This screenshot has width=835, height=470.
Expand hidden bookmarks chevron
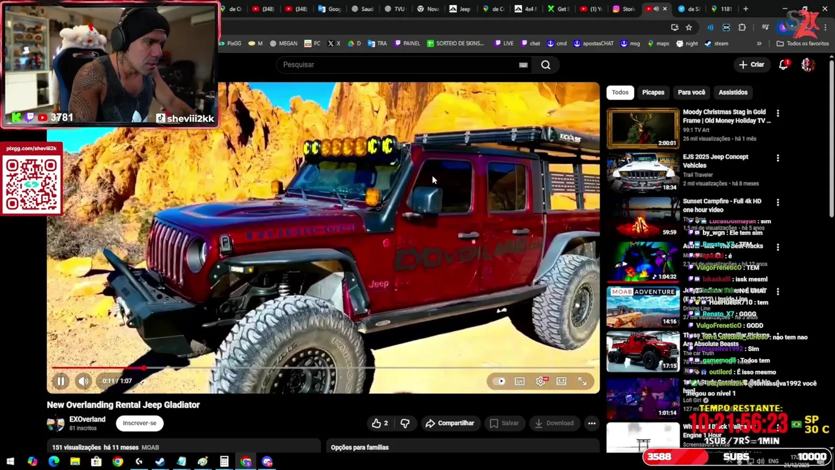point(759,43)
